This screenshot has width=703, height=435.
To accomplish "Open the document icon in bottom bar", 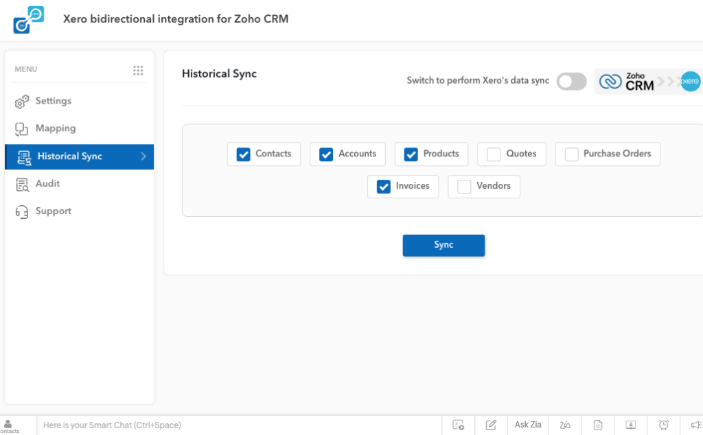I will tap(598, 425).
